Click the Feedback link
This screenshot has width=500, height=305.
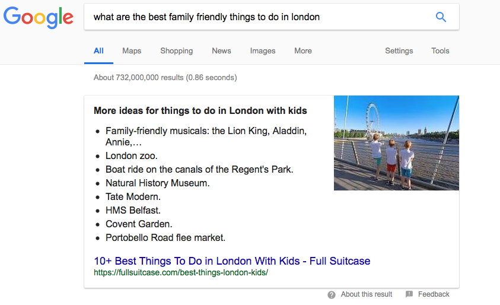coord(434,294)
